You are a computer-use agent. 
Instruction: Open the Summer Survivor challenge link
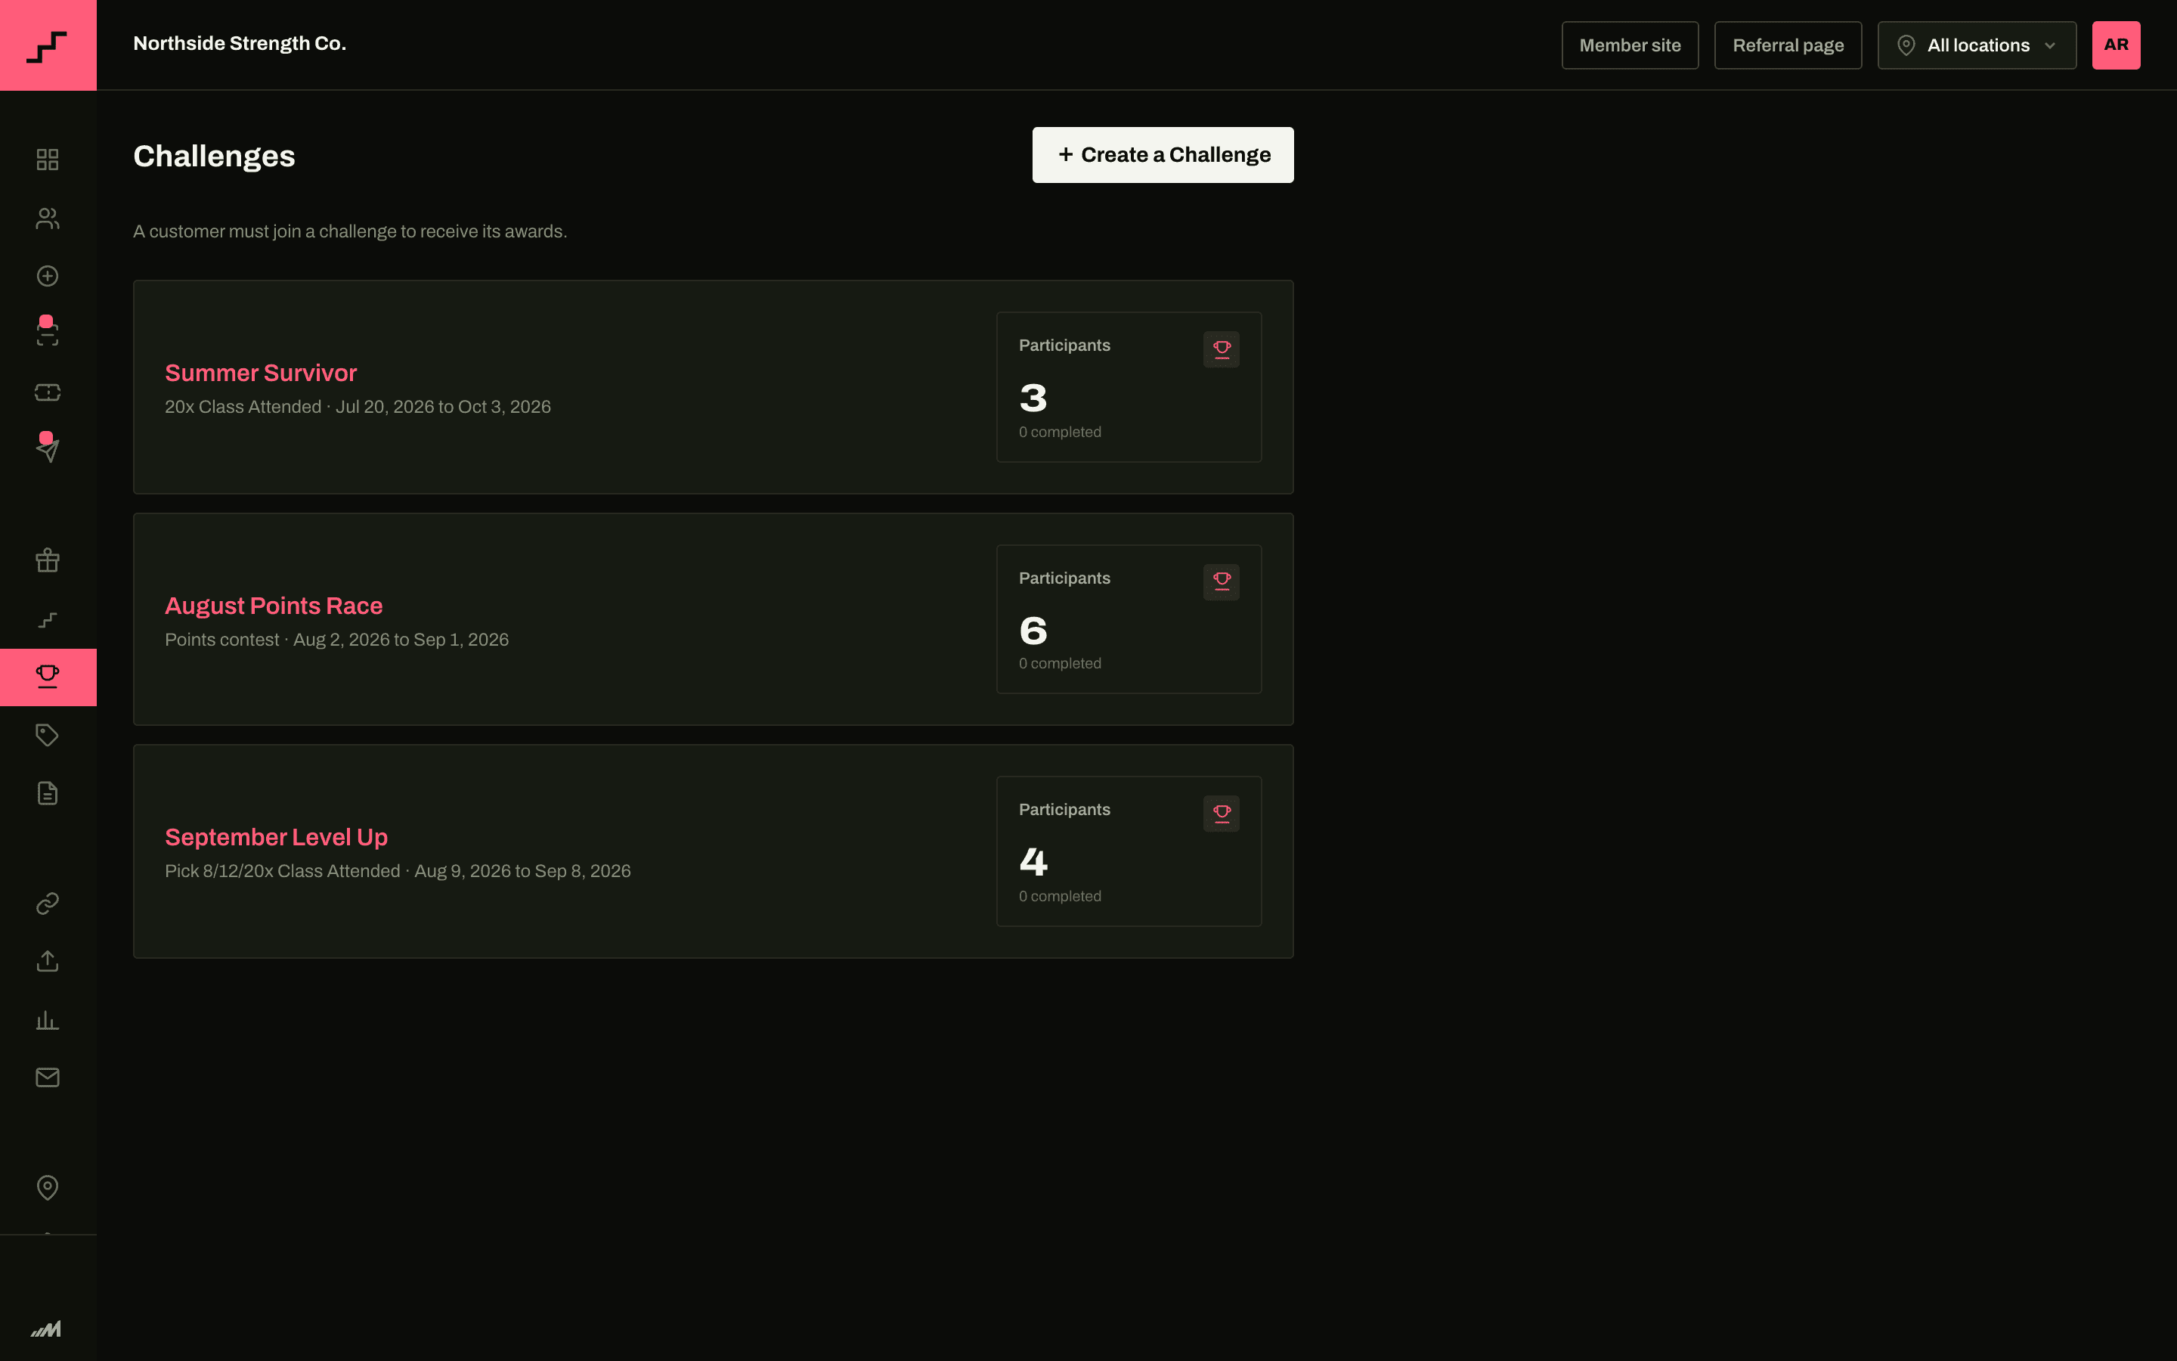pos(261,373)
